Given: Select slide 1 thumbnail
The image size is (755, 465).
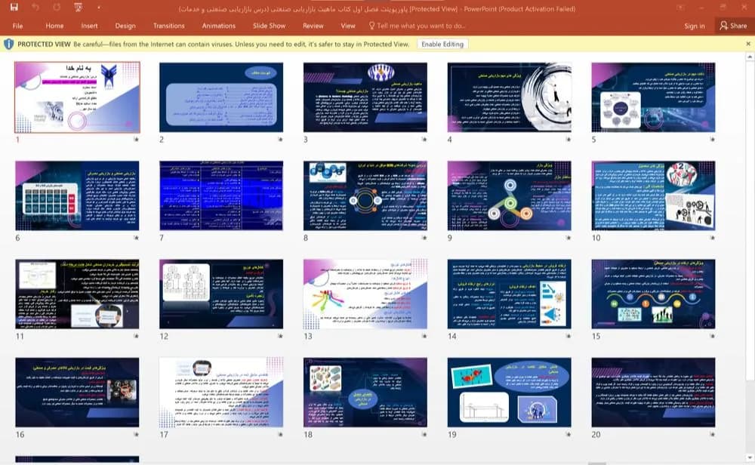Looking at the screenshot, I should click(x=77, y=97).
